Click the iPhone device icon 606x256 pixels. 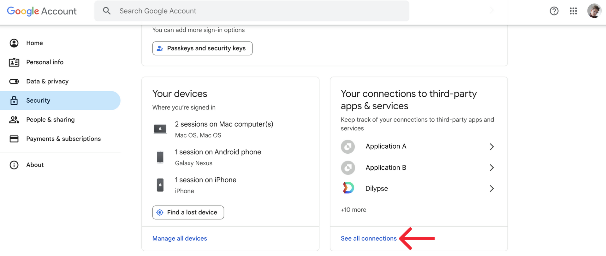[x=160, y=185]
